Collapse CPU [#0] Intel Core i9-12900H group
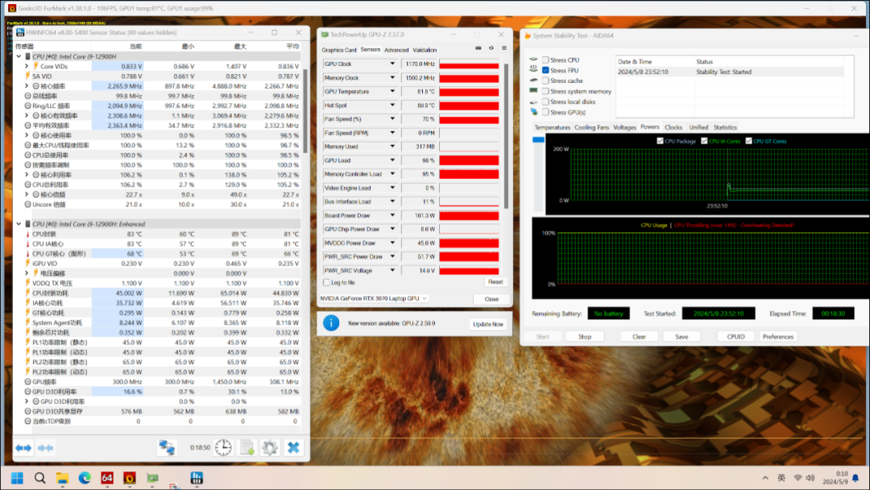Image resolution: width=870 pixels, height=490 pixels. point(19,56)
